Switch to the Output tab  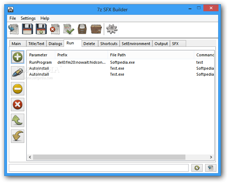pos(161,44)
